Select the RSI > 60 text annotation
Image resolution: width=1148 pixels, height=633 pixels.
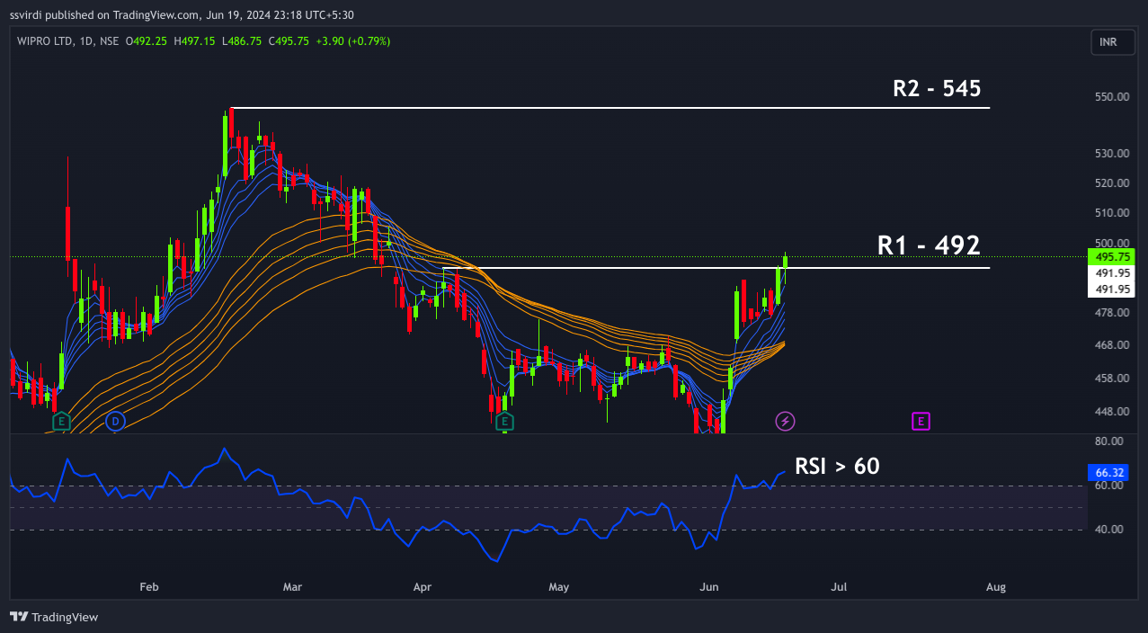(837, 466)
